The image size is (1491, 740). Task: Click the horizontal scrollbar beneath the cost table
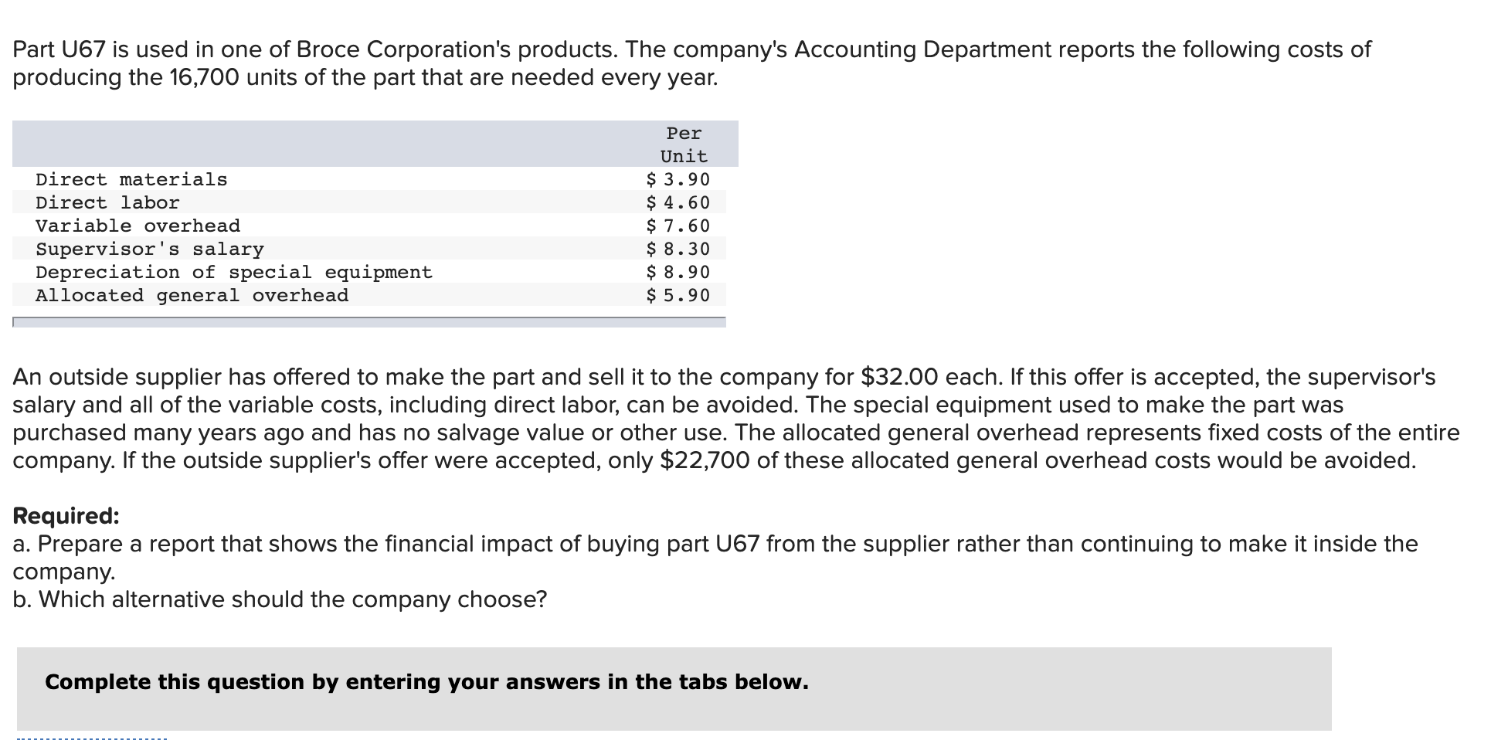369,321
